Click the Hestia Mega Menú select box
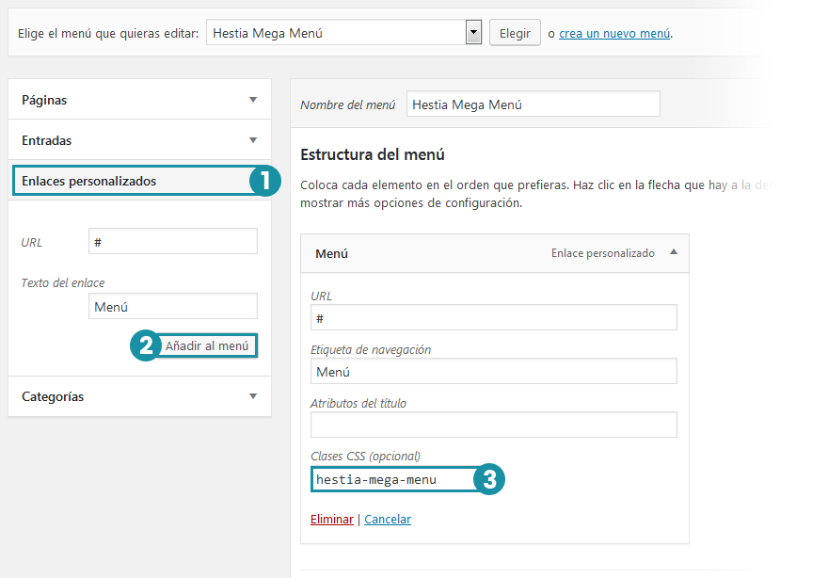828x578 pixels. point(335,33)
